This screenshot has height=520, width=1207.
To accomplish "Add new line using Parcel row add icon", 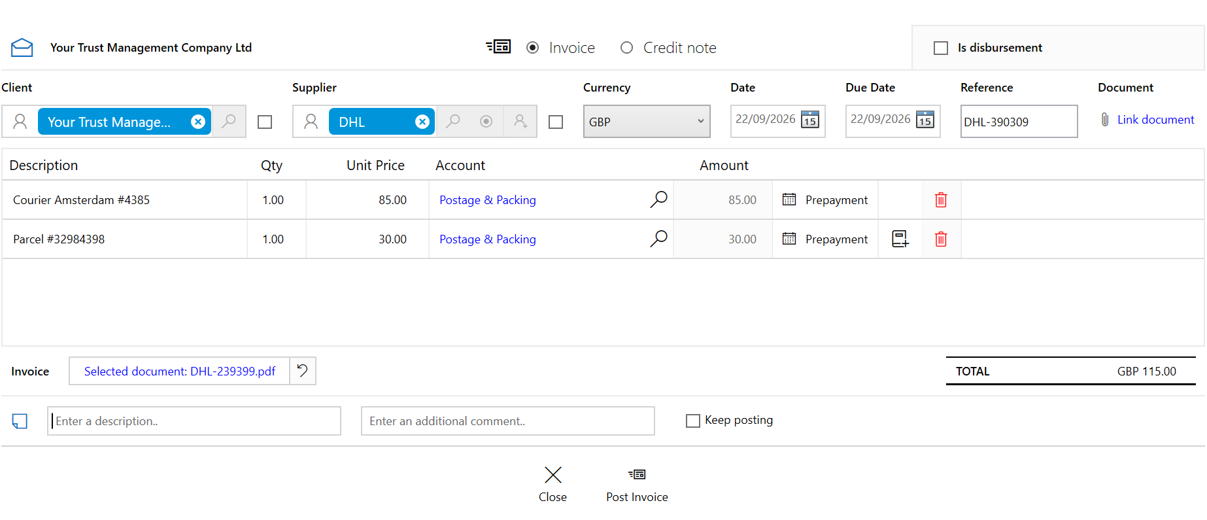I will point(900,239).
